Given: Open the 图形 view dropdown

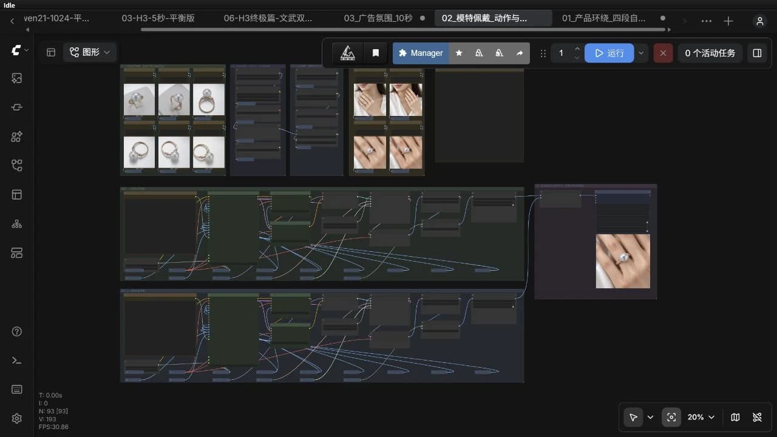Looking at the screenshot, I should (90, 52).
